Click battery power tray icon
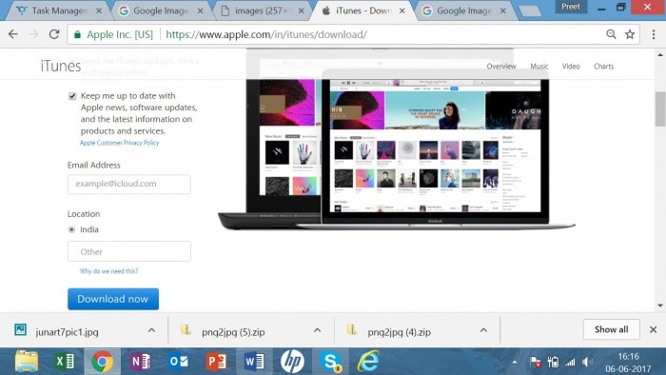Viewport: 666px width, 375px height. coord(553,363)
